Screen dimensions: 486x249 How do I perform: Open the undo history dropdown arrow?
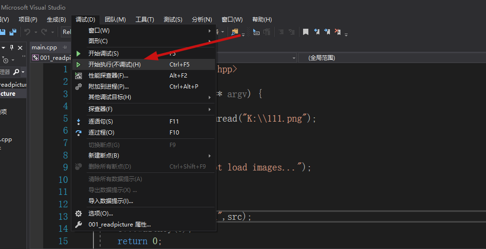point(35,32)
